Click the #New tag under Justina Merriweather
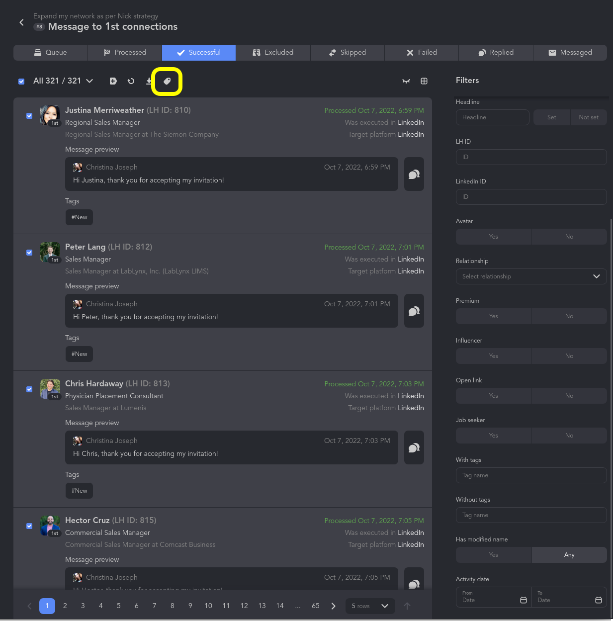The image size is (613, 621). [80, 217]
